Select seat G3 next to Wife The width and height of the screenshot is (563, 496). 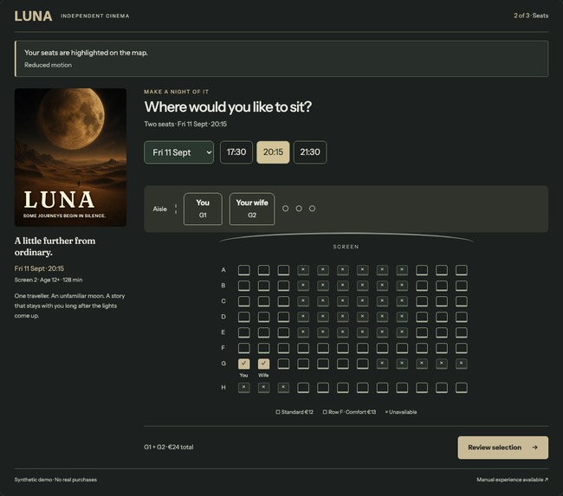point(283,364)
